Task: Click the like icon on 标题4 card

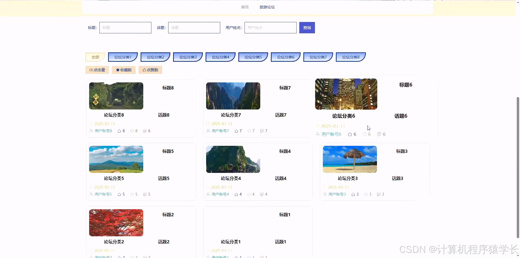Action: 236,194
